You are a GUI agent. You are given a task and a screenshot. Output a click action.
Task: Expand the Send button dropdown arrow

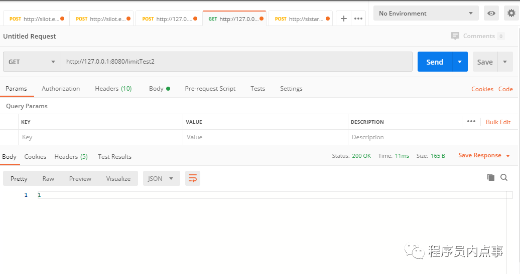460,62
